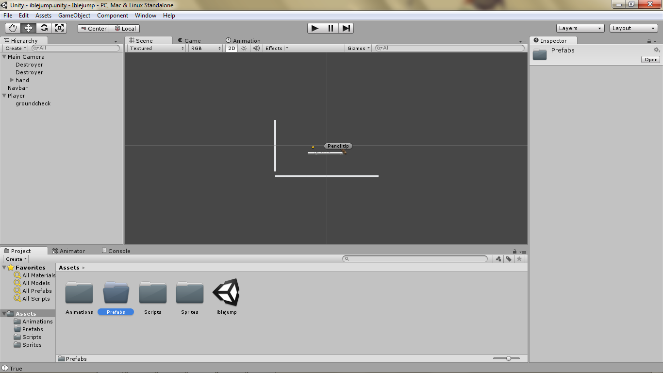Toggle scene view lighting icon

(x=243, y=48)
